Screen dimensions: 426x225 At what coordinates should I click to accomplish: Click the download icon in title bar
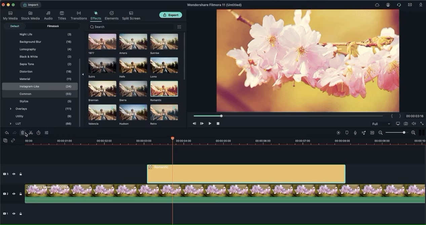[x=421, y=5]
